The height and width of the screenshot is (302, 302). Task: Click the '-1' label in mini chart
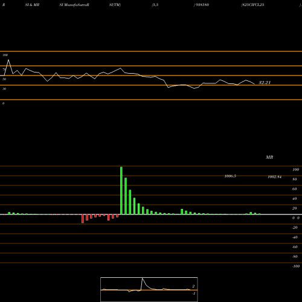(x=193, y=294)
